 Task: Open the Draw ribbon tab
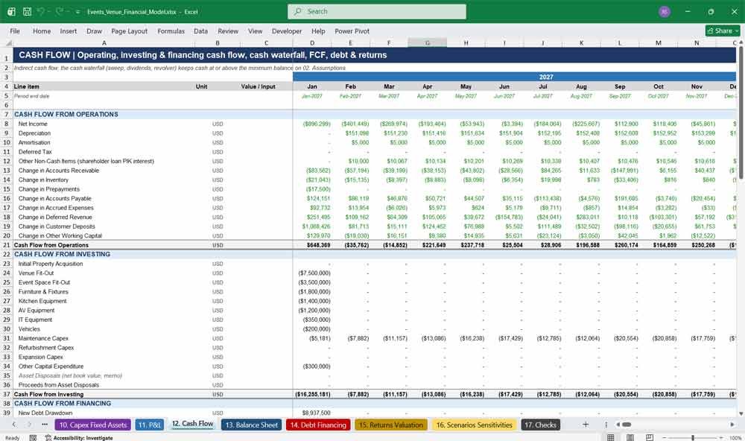pos(94,31)
